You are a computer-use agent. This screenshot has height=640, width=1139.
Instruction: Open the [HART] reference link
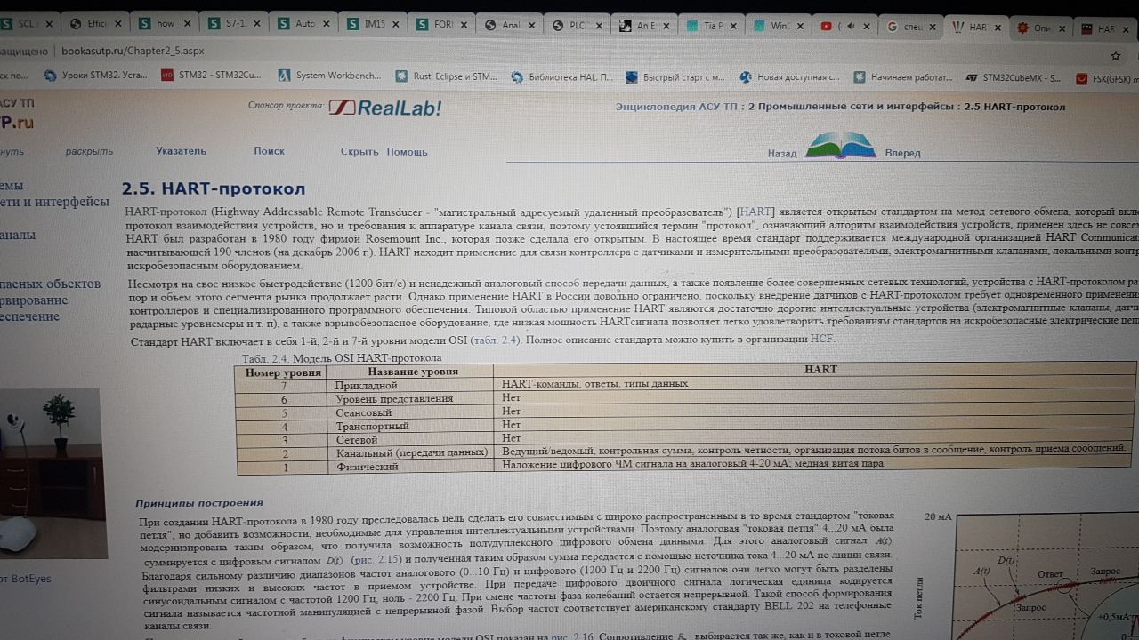pyautogui.click(x=755, y=212)
